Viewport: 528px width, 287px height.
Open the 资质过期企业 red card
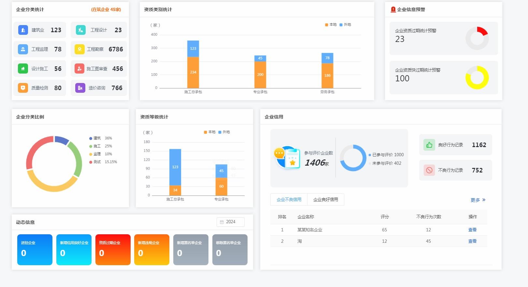click(x=113, y=250)
